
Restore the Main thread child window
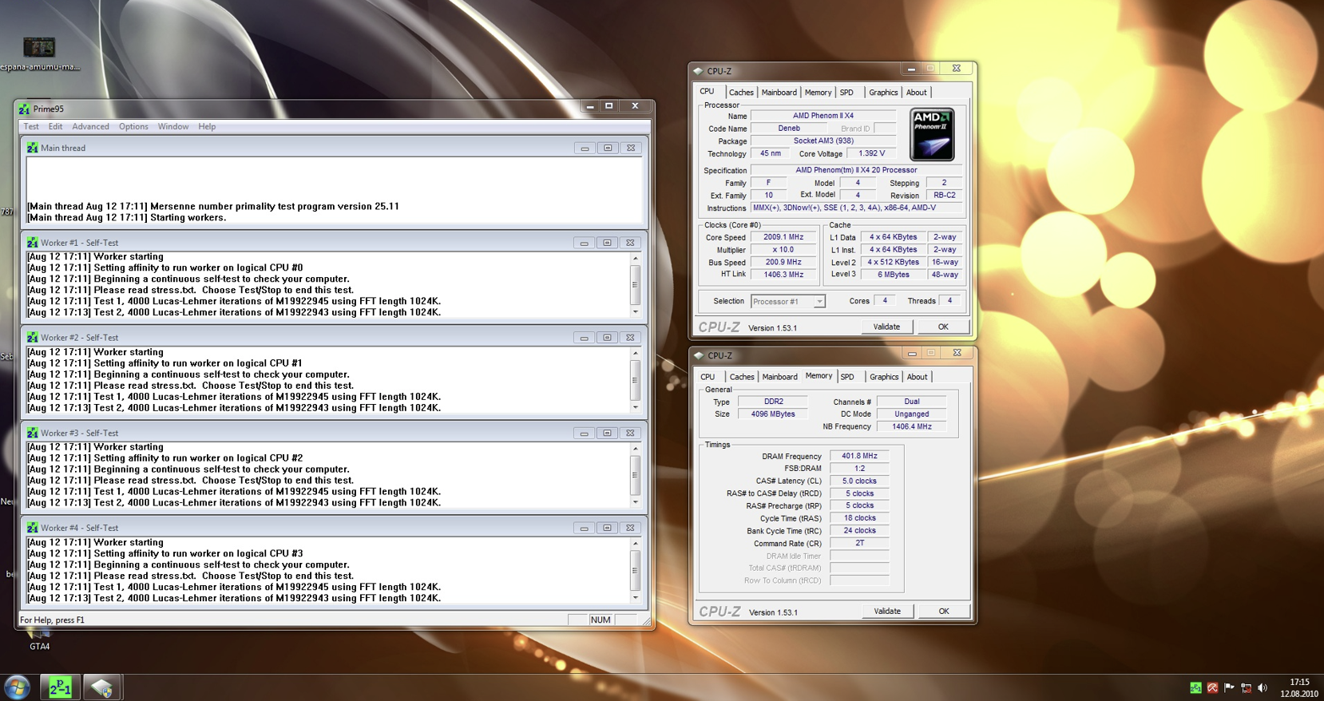tap(608, 148)
